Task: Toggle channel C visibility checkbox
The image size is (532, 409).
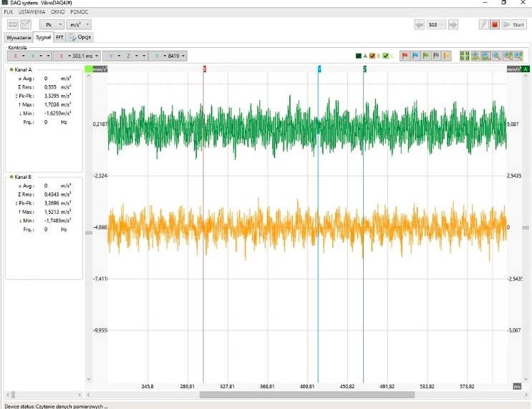Action: point(386,56)
